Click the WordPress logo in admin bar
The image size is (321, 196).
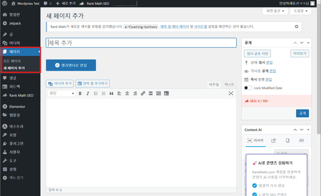(x=4, y=3)
